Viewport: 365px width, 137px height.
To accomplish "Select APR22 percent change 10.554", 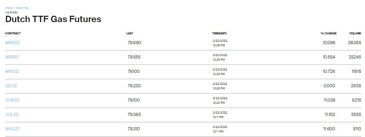I will coord(329,57).
